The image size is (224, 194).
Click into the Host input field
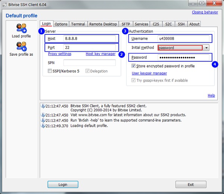pyautogui.click(x=89, y=39)
